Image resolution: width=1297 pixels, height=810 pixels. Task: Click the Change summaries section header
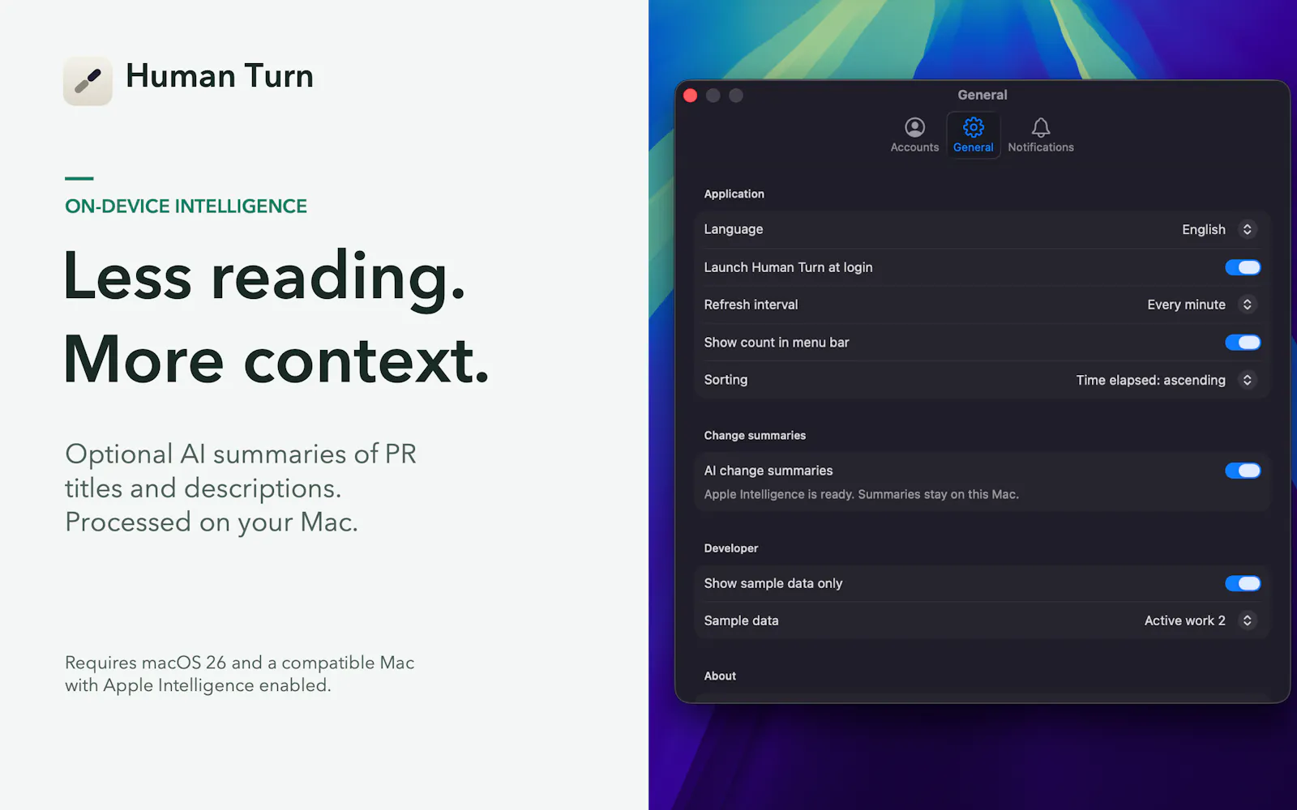click(755, 435)
